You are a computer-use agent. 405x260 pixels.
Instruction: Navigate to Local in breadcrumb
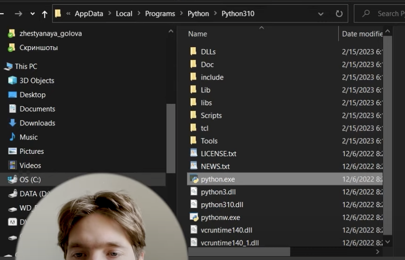(x=124, y=14)
